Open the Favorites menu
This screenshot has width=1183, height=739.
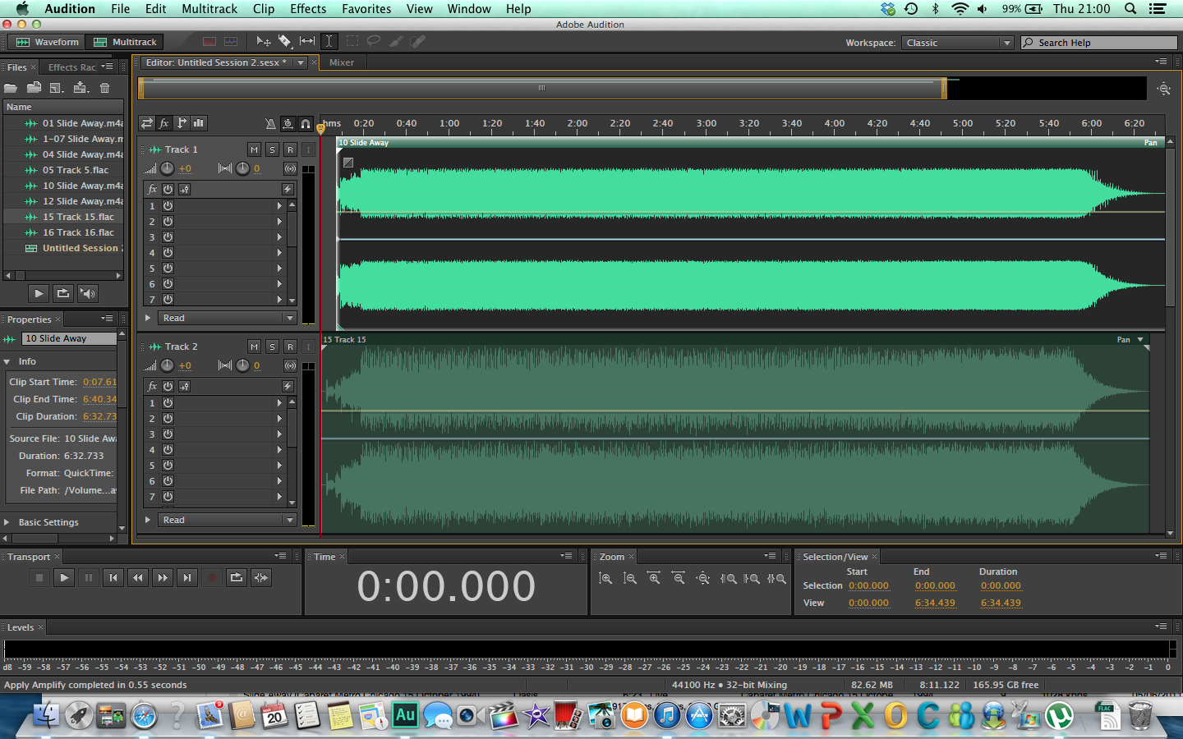pos(366,9)
